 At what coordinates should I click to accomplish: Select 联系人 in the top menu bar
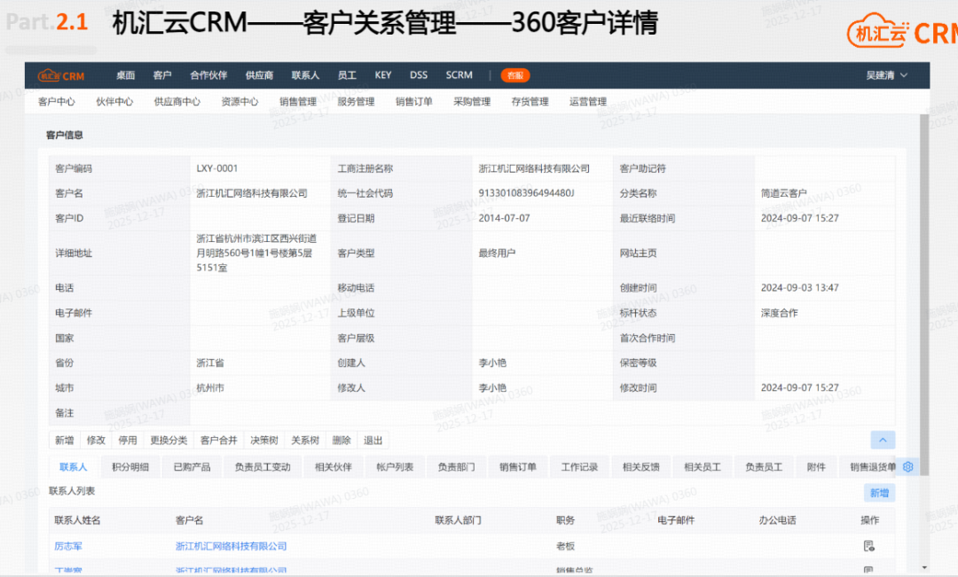(x=305, y=74)
